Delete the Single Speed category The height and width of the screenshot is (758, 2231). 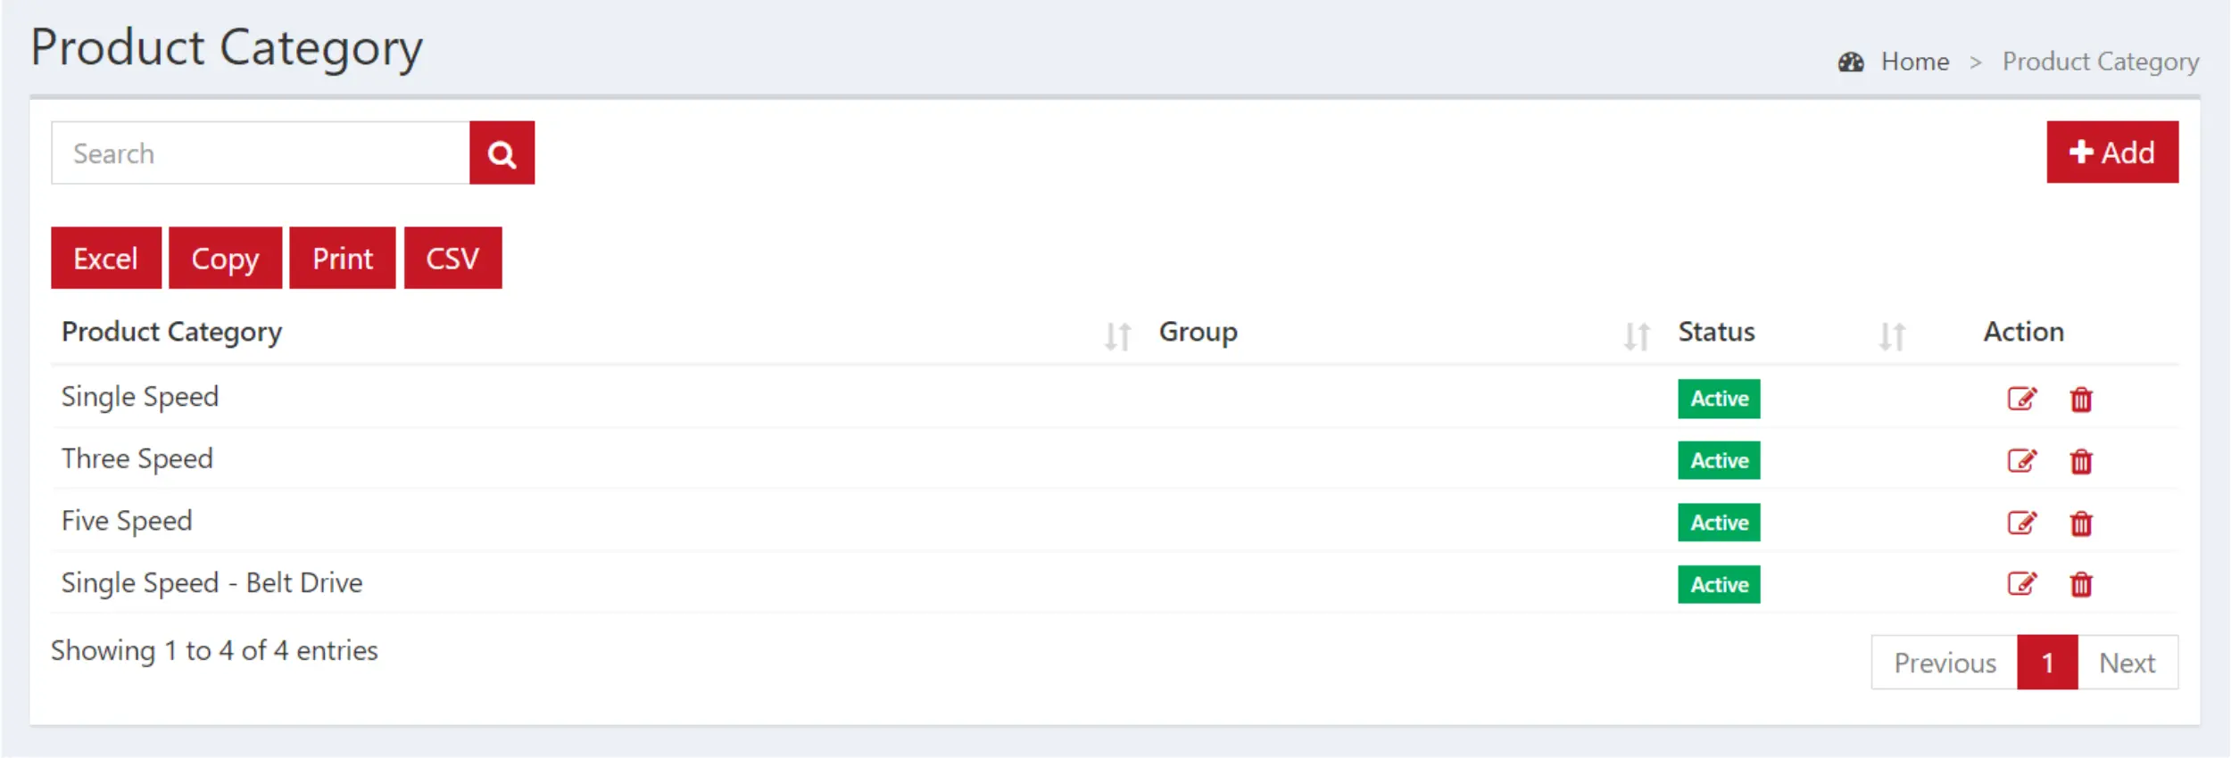2080,400
